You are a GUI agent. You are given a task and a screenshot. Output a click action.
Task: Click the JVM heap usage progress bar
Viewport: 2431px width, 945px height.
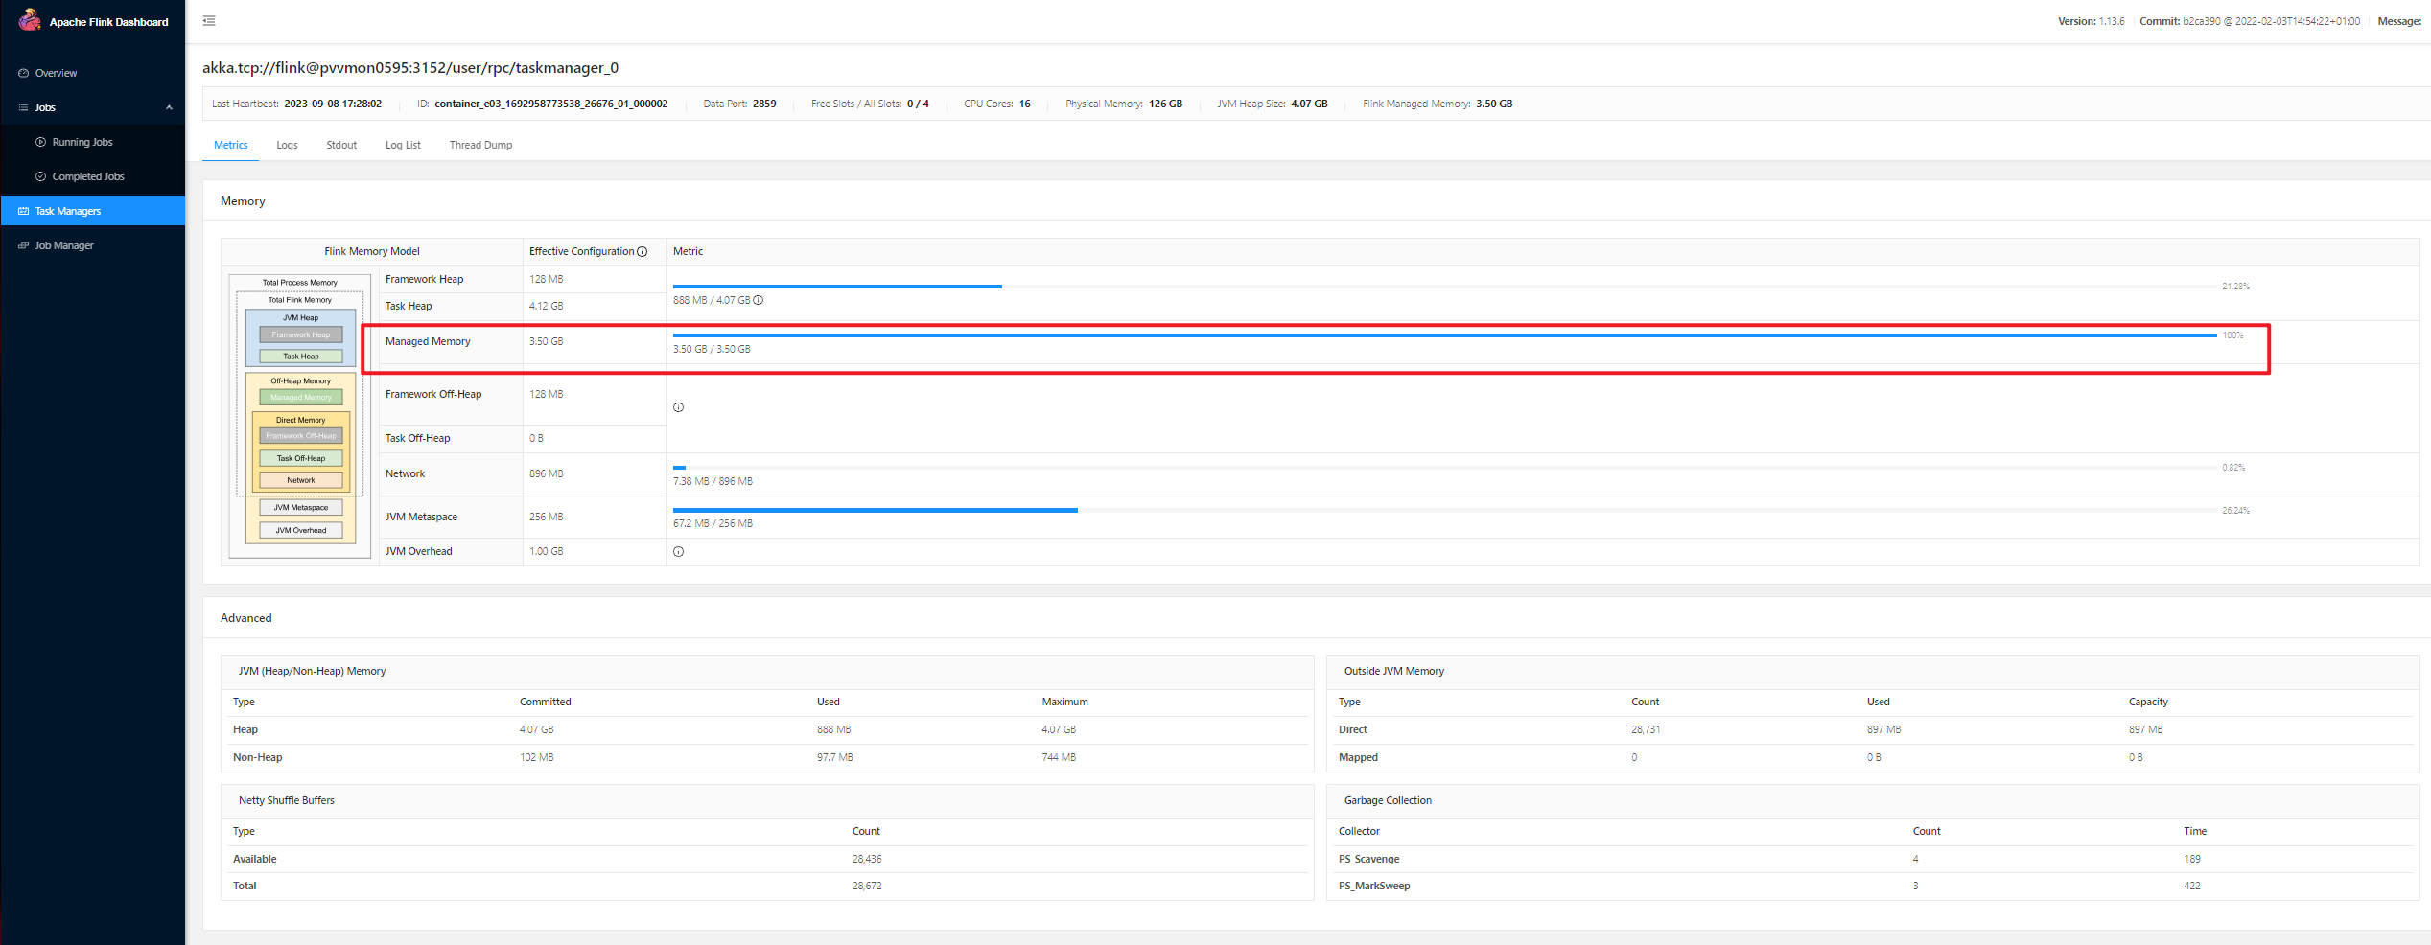(x=1444, y=287)
